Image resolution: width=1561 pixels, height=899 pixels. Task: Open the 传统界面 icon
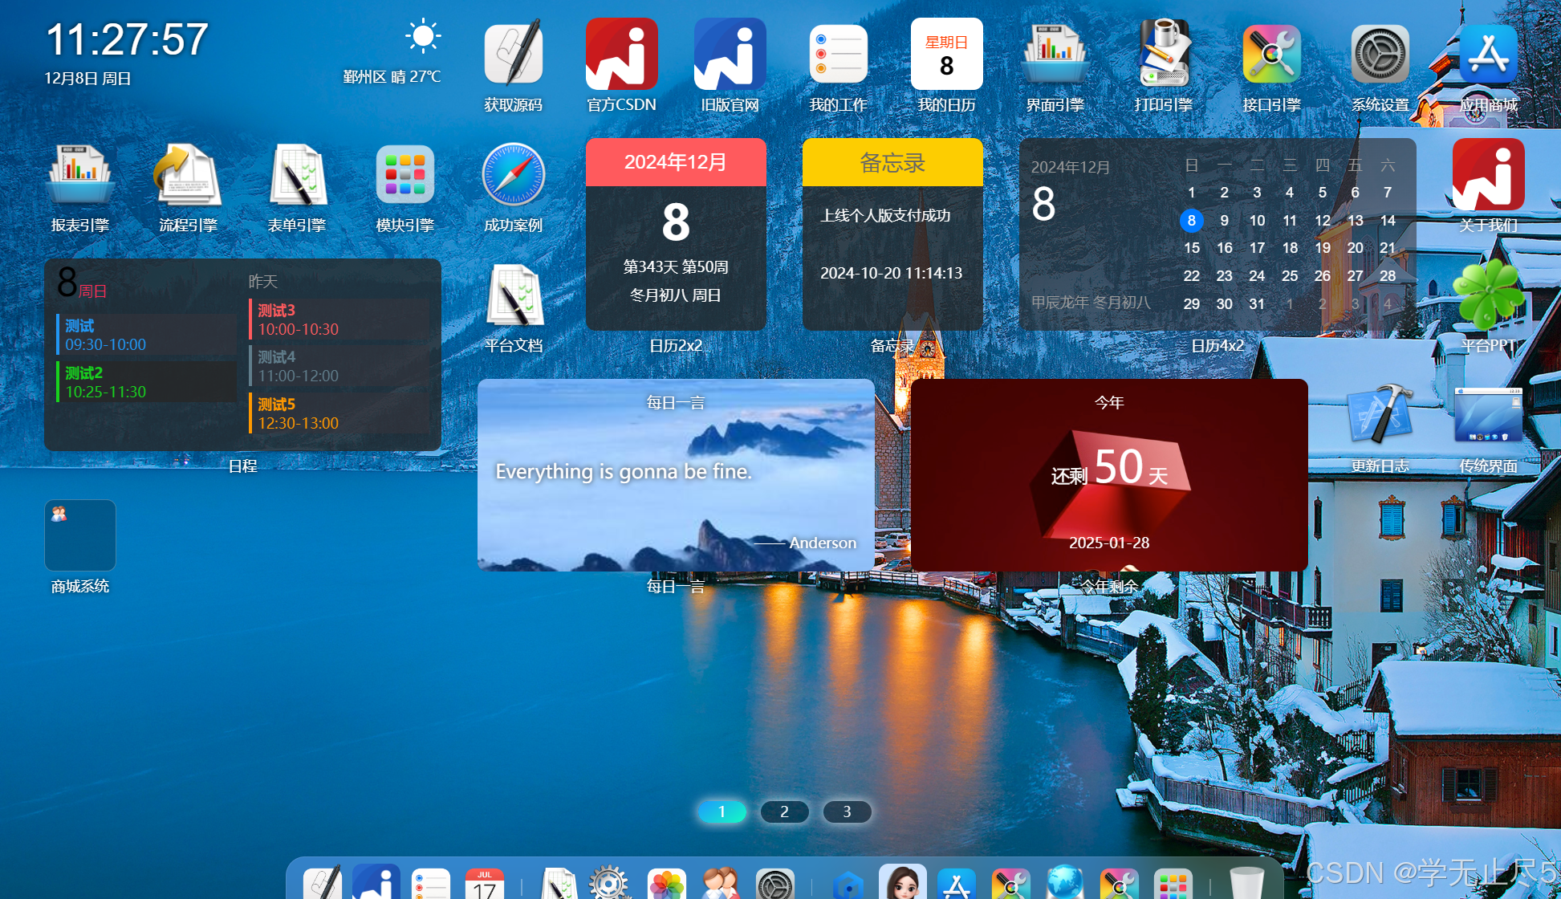(x=1489, y=415)
